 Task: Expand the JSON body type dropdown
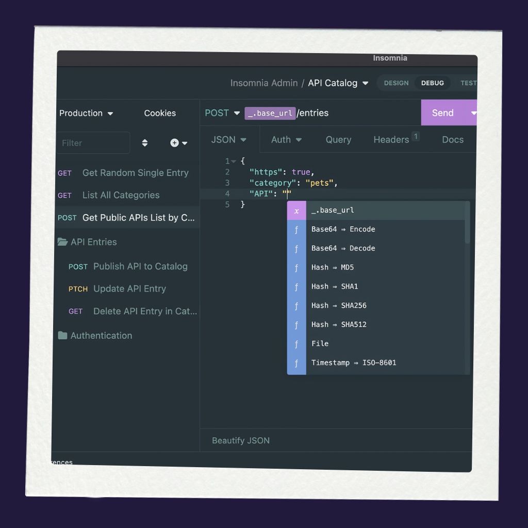(x=228, y=140)
